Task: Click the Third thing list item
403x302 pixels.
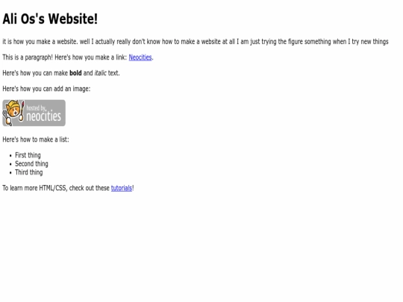Action: [29, 172]
